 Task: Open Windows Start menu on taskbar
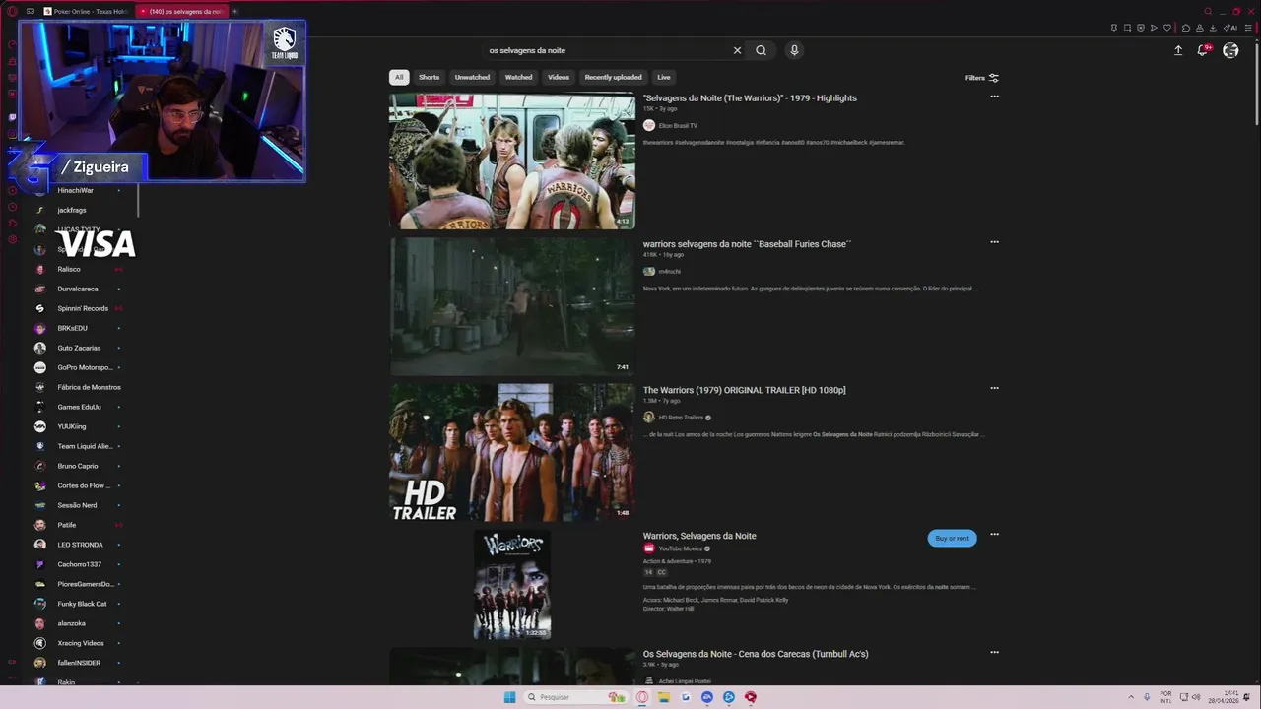coord(509,697)
